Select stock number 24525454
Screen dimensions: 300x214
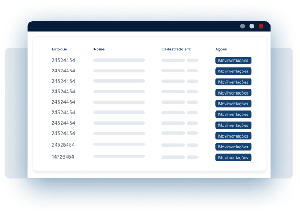[63, 145]
